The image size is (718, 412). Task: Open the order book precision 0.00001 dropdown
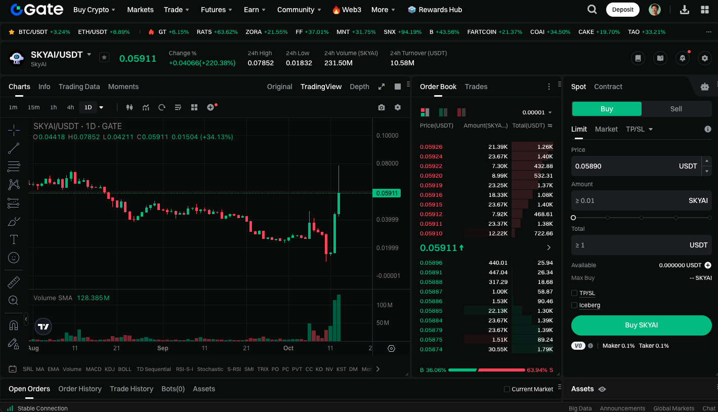537,112
